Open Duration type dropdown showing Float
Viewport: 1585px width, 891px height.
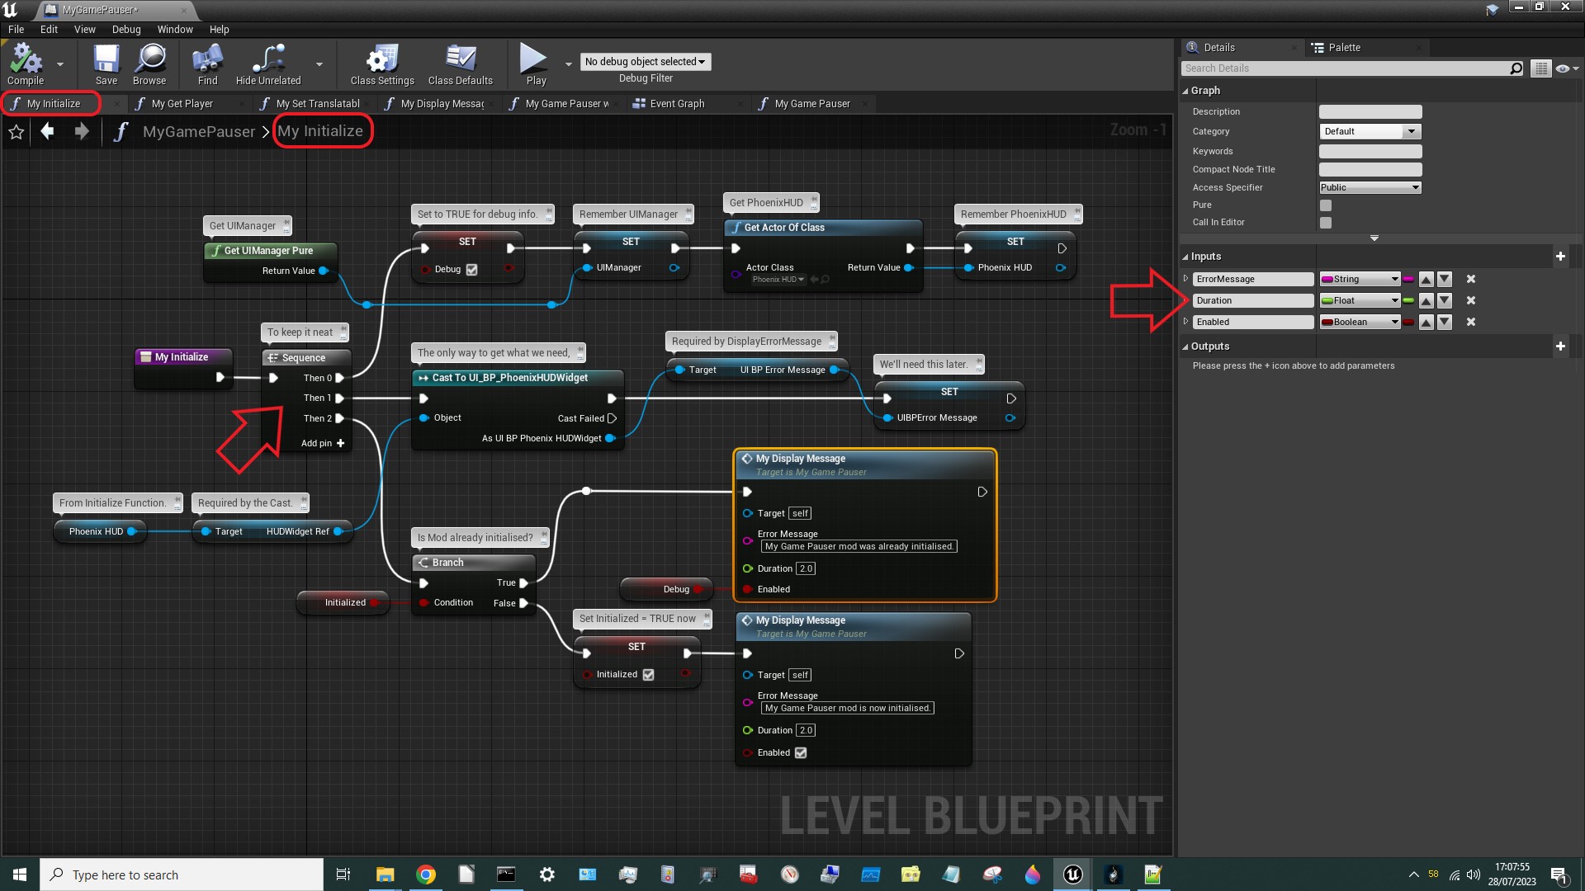click(x=1360, y=300)
